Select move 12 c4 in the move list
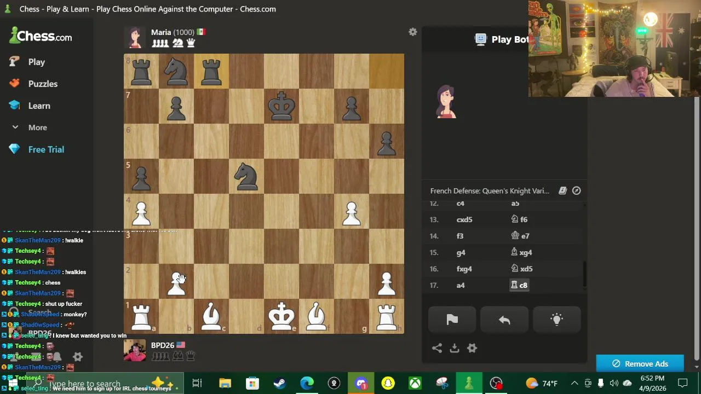This screenshot has width=701, height=394. tap(461, 204)
